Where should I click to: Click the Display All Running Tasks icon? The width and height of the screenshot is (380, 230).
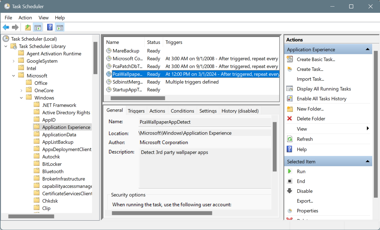point(290,89)
